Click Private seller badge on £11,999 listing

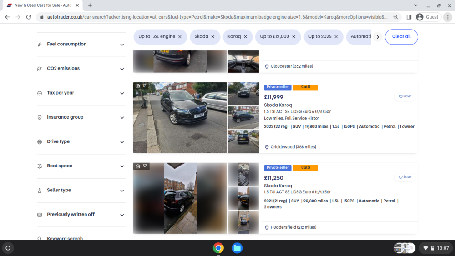(x=278, y=87)
